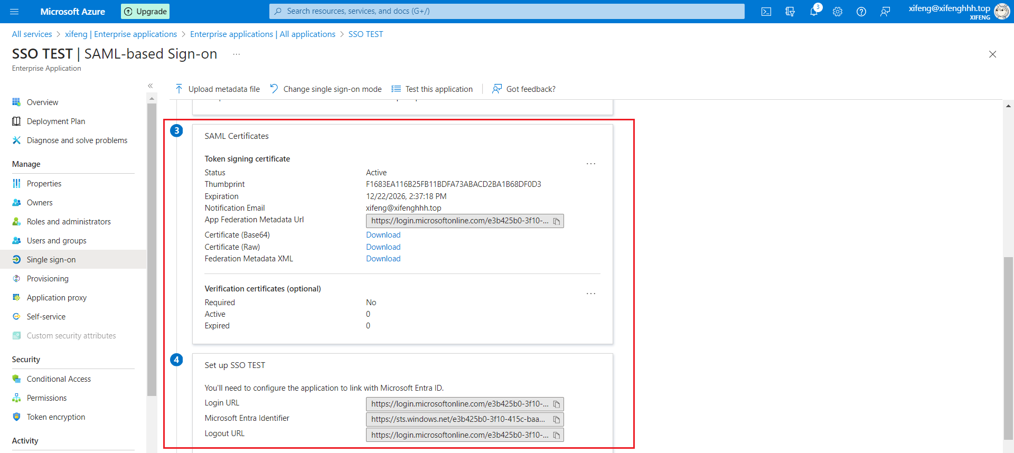
Task: Click the Diagnose wrench icon
Action: coord(16,140)
